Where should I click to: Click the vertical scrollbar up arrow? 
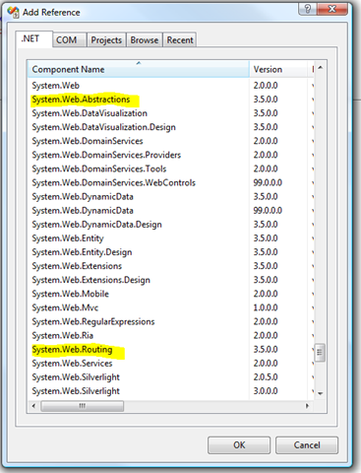click(x=320, y=68)
